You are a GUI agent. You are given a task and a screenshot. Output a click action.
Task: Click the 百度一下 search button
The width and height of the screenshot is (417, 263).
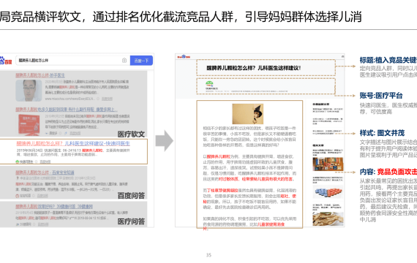pos(141,61)
